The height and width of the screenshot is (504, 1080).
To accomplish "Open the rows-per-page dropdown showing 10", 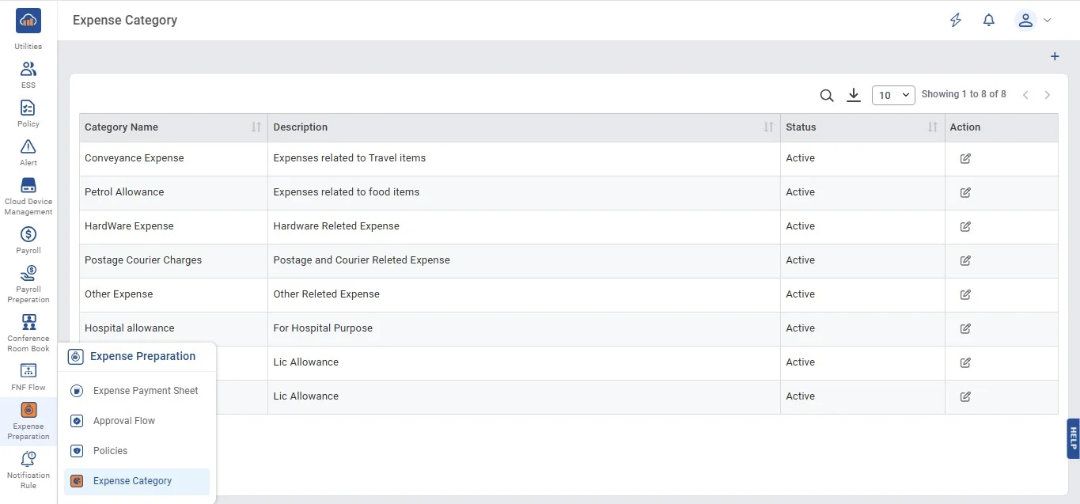I will click(892, 95).
